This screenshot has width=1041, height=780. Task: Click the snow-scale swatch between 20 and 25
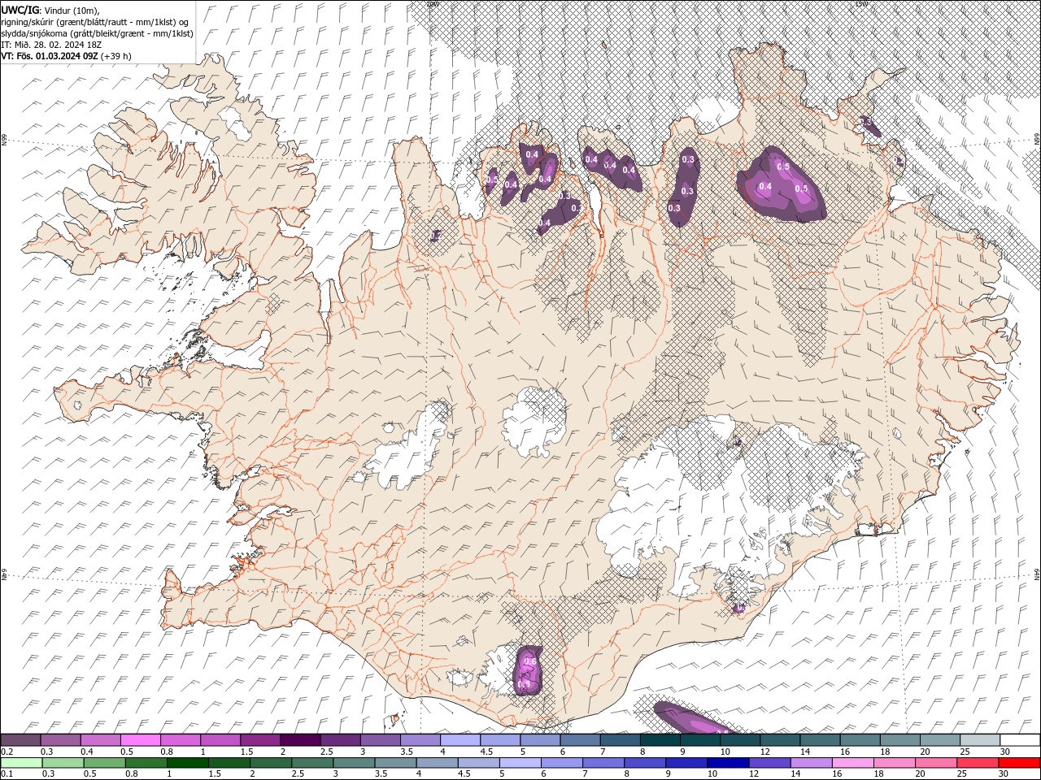pos(940,740)
